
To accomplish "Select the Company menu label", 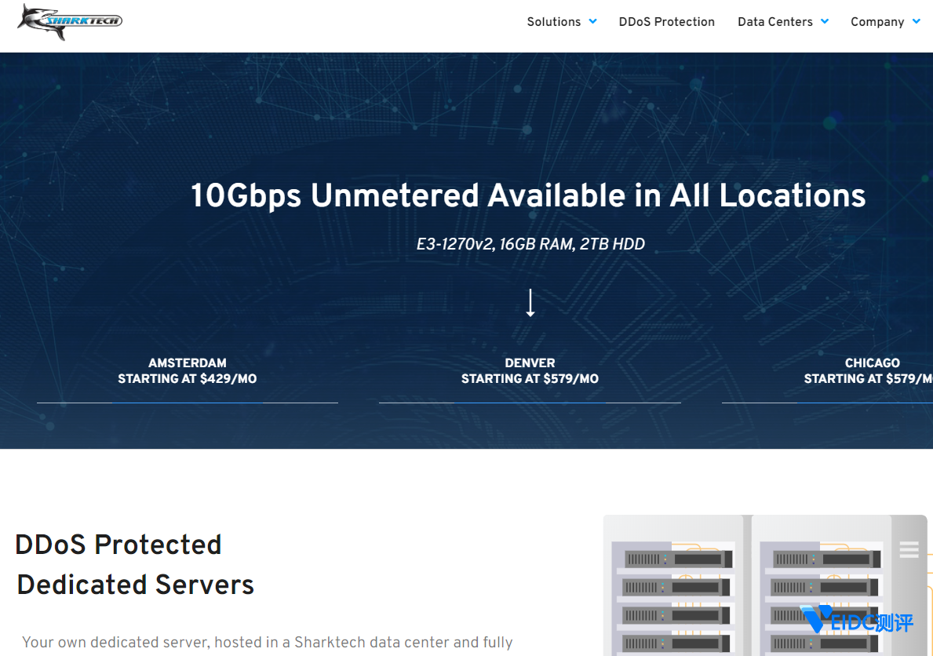I will point(877,22).
